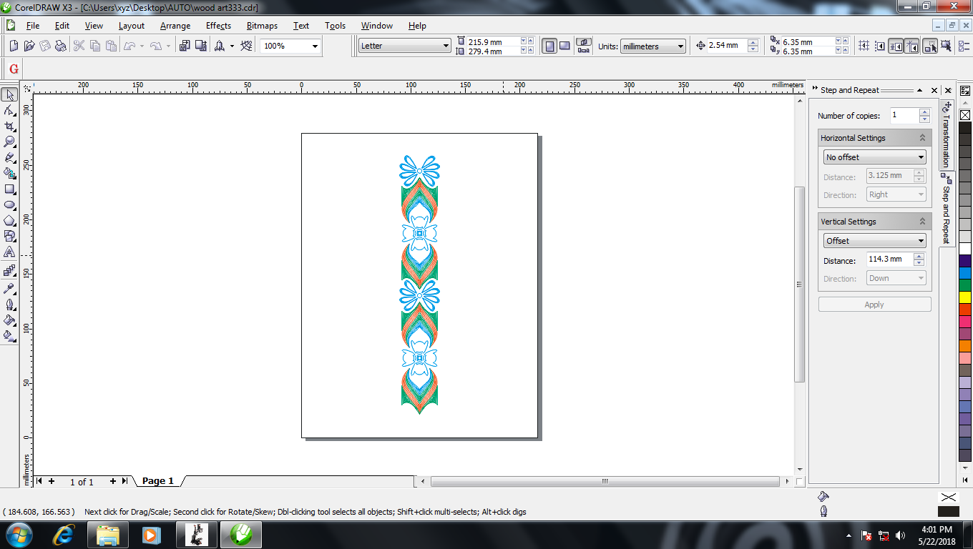973x549 pixels.
Task: Open the Bitmaps menu
Action: (262, 26)
